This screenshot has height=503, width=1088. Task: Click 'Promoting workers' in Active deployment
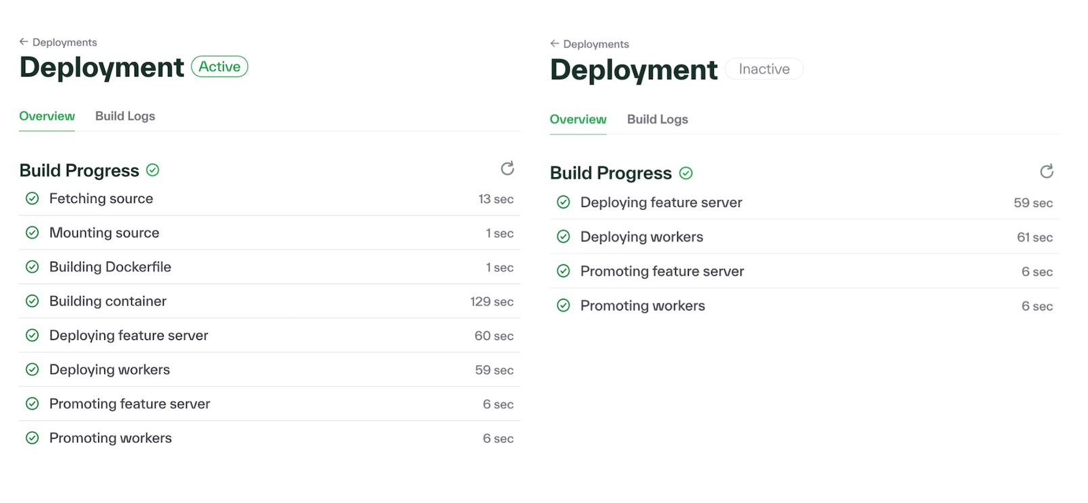(x=110, y=438)
